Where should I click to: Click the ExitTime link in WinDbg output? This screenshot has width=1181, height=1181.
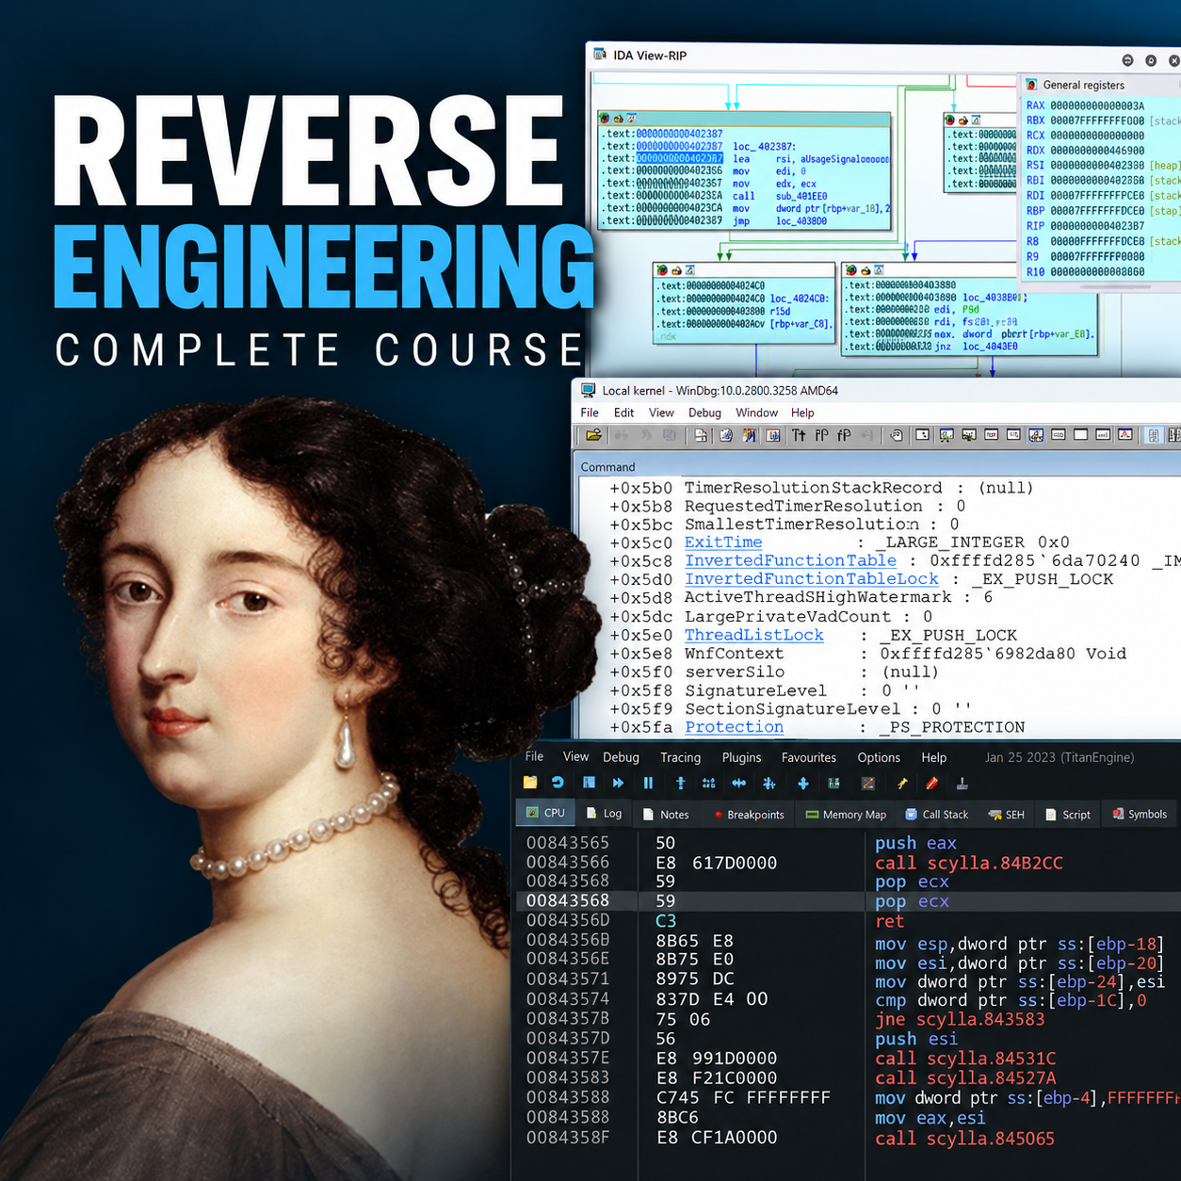coord(723,542)
